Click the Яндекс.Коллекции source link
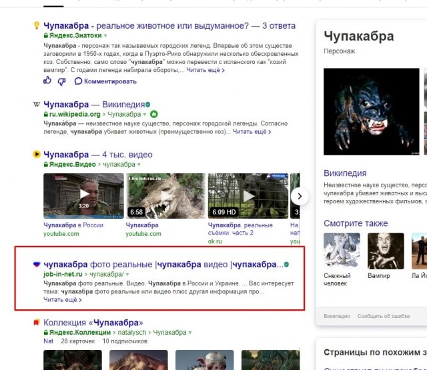Viewport: 427px width, 370px height. (80, 333)
